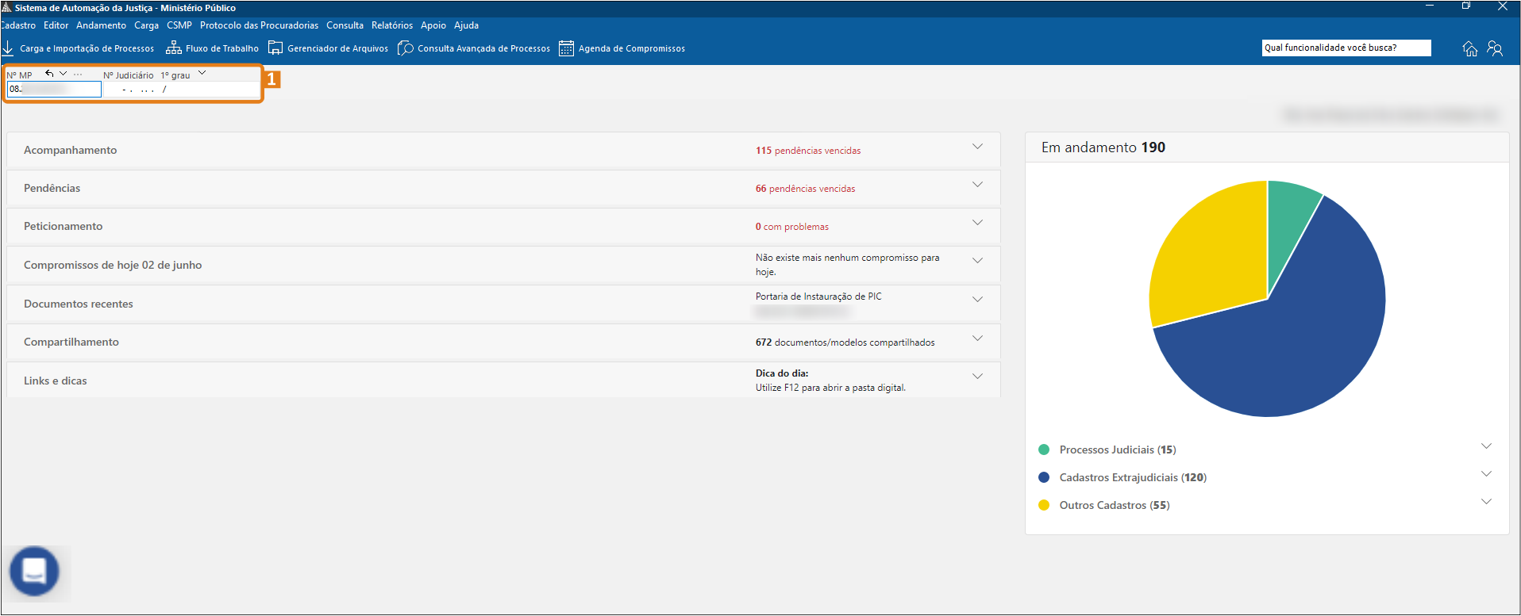
Task: Click the users icon in top bar
Action: coord(1495,48)
